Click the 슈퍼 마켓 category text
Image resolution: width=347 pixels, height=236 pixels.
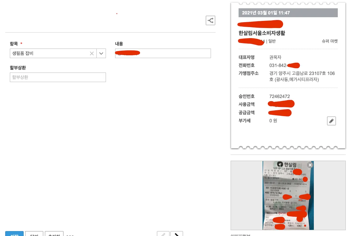[x=330, y=41]
